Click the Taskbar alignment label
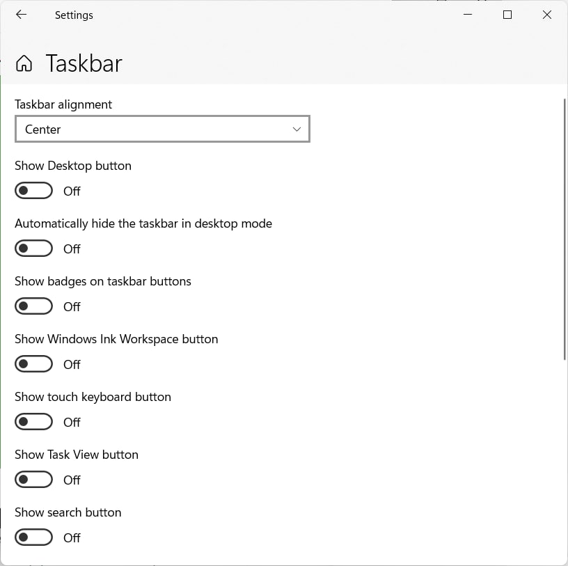The height and width of the screenshot is (566, 568). click(63, 104)
